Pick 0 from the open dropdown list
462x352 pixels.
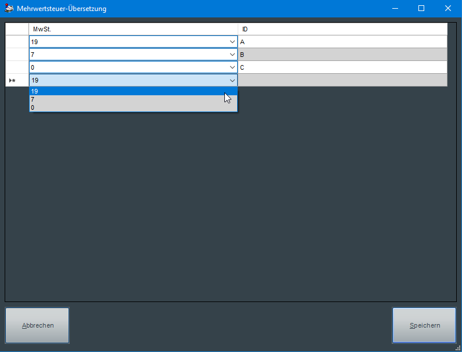click(132, 107)
